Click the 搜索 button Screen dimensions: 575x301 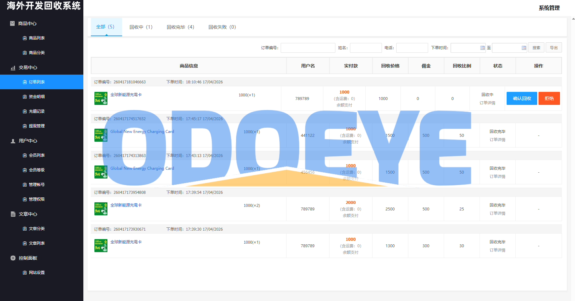pos(536,48)
